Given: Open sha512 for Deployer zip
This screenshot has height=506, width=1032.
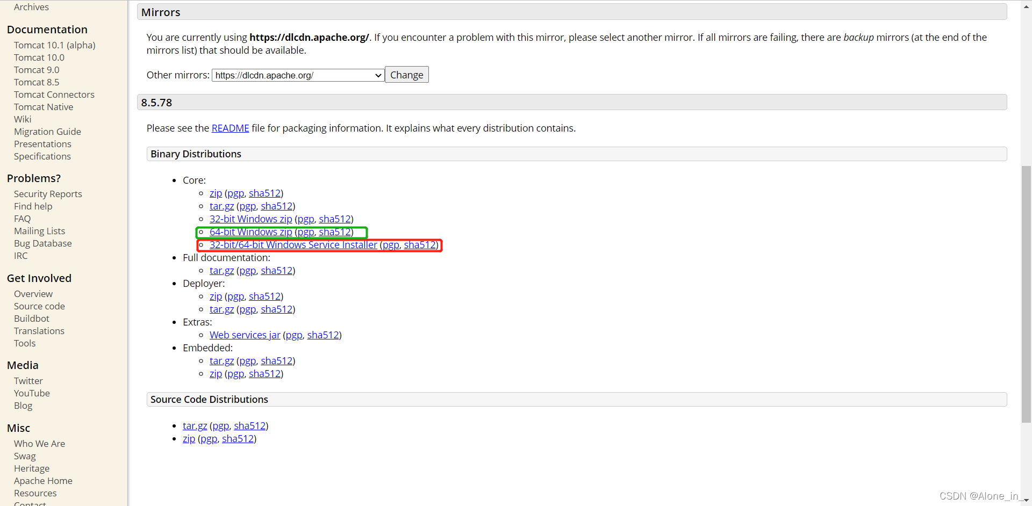Looking at the screenshot, I should tap(264, 297).
